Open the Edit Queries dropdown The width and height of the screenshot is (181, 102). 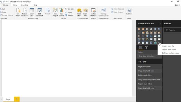40,12
